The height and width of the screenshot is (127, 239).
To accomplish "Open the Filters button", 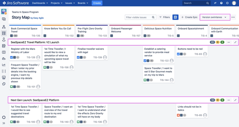I will 165,17.
